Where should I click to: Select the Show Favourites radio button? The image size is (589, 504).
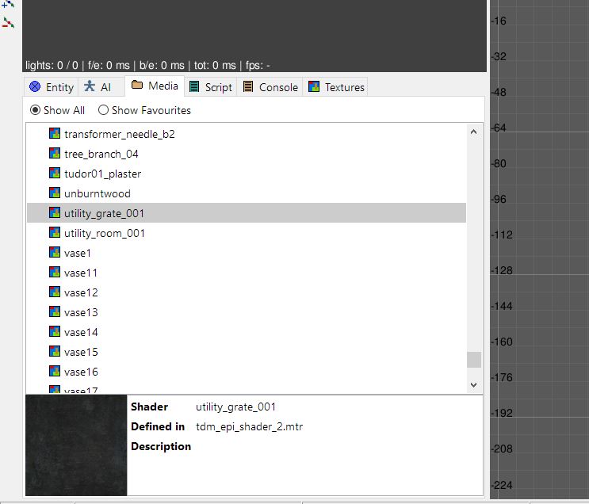click(x=103, y=110)
